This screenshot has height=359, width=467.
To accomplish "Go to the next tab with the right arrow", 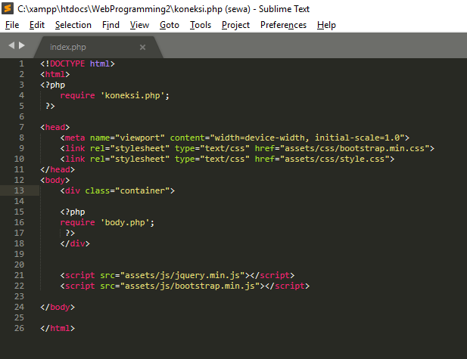I will [x=22, y=45].
